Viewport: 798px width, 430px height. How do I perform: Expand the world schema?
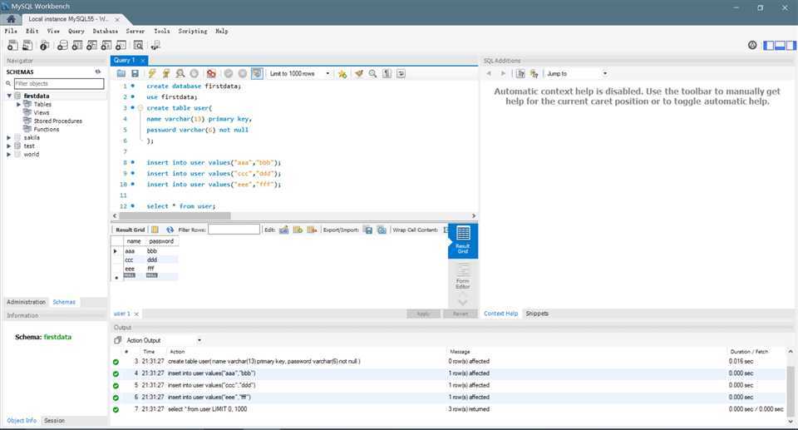tap(8, 155)
